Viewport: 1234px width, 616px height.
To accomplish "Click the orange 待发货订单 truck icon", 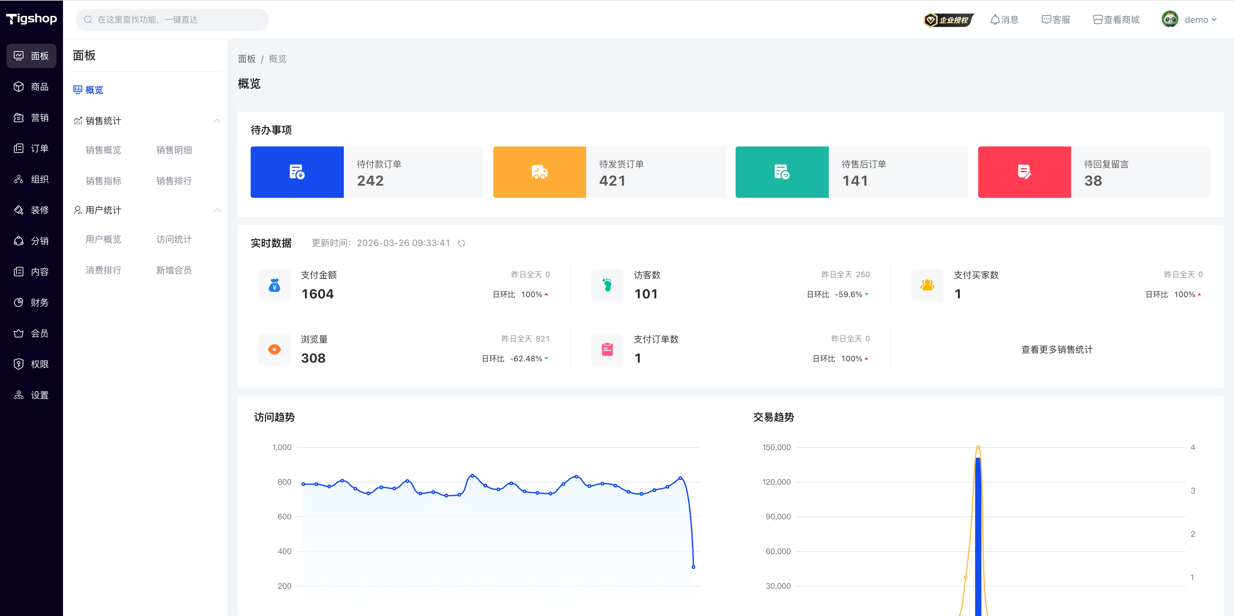I will pos(540,172).
